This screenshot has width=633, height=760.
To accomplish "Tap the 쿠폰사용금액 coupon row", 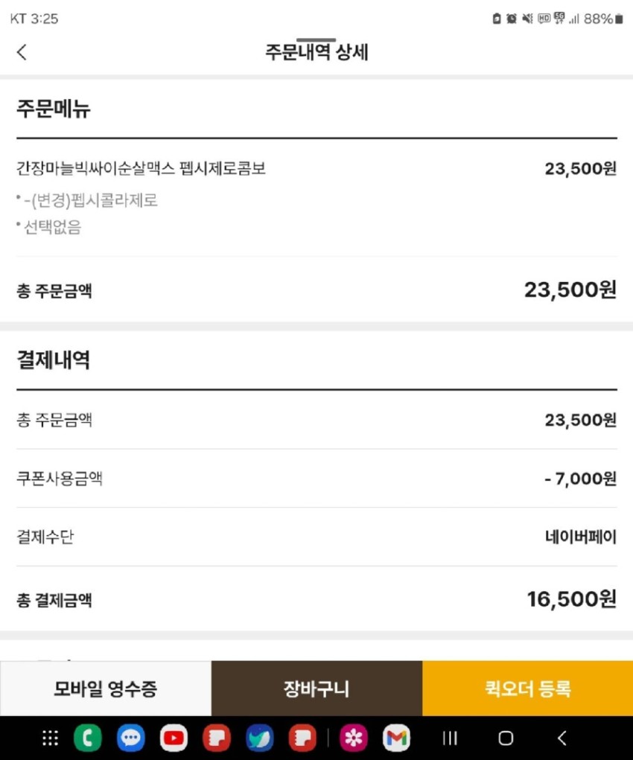I will (316, 479).
